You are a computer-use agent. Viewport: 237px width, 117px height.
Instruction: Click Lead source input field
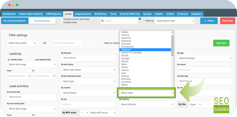click(205, 70)
